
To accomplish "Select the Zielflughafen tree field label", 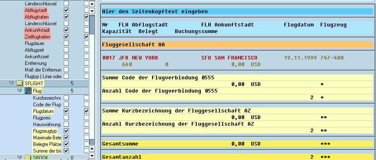I will click(x=38, y=37).
